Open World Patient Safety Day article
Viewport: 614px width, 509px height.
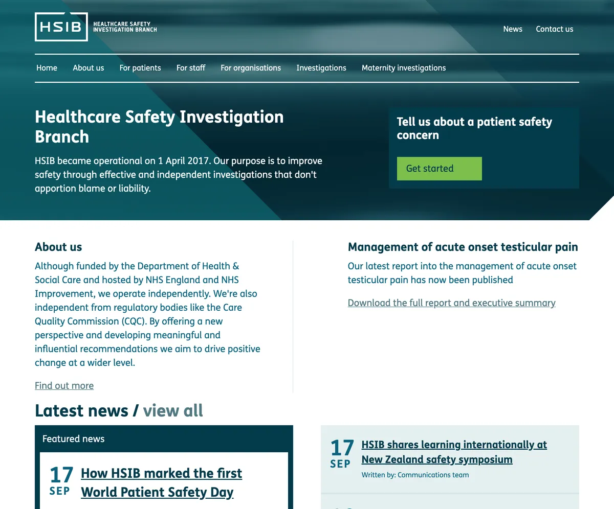point(162,482)
